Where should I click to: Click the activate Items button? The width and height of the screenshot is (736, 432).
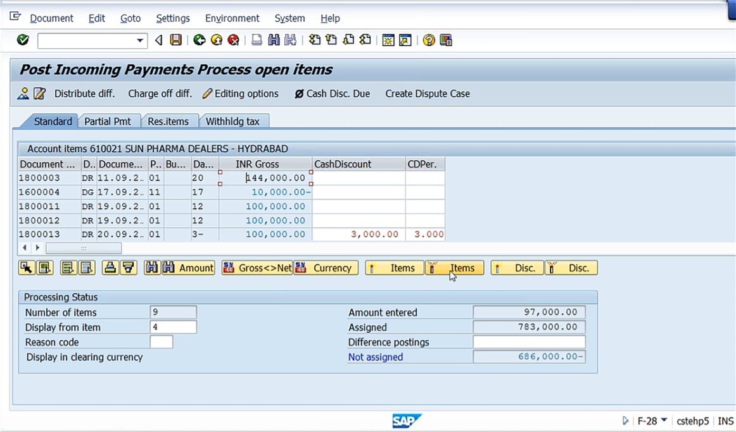(x=394, y=268)
